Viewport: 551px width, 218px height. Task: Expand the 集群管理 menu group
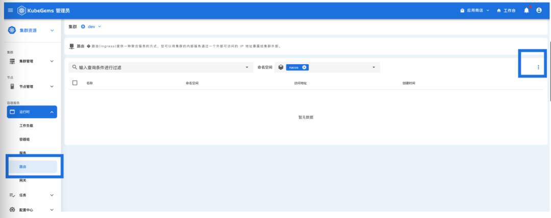(x=52, y=61)
